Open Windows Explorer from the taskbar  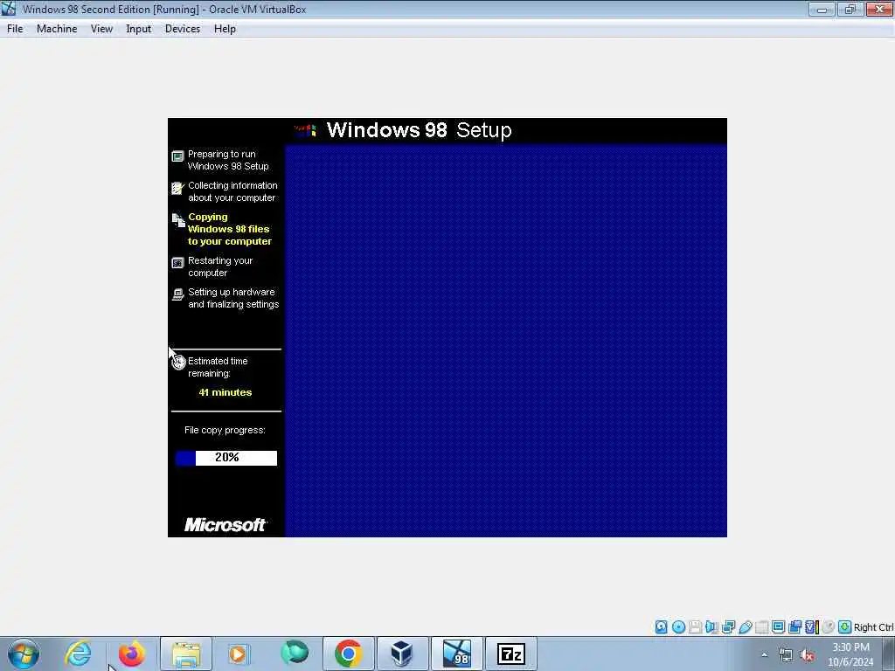[186, 654]
